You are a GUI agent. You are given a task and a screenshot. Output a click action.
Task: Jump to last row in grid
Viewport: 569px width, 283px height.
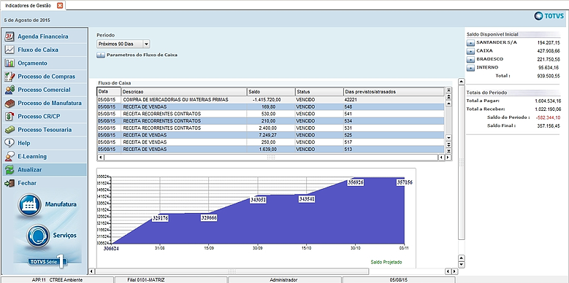(448, 151)
